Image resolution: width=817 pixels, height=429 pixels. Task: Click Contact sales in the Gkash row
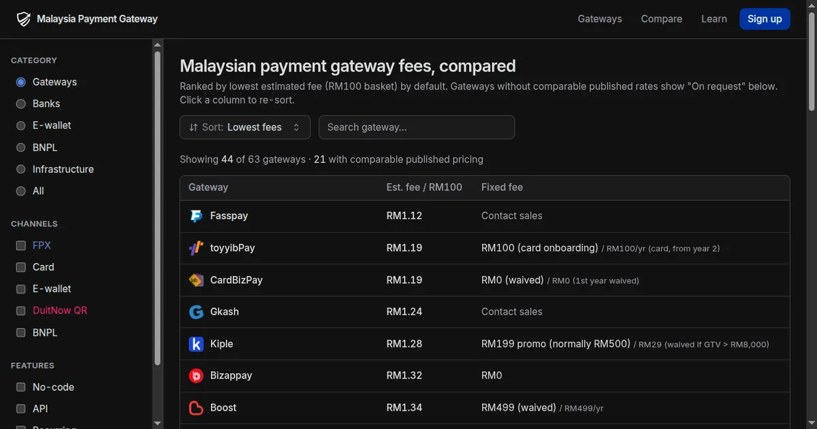[512, 312]
